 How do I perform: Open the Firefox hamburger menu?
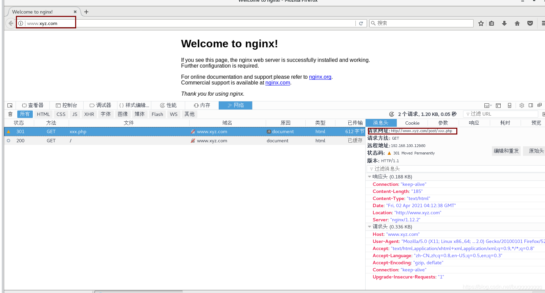(543, 23)
